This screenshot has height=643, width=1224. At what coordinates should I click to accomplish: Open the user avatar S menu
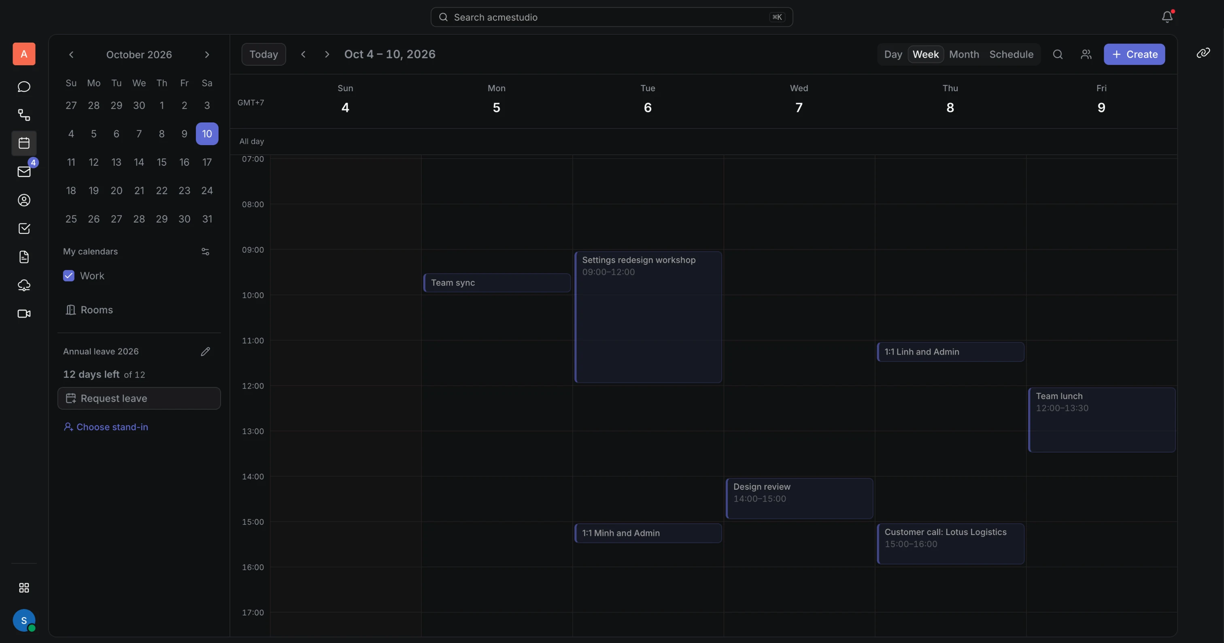[24, 620]
